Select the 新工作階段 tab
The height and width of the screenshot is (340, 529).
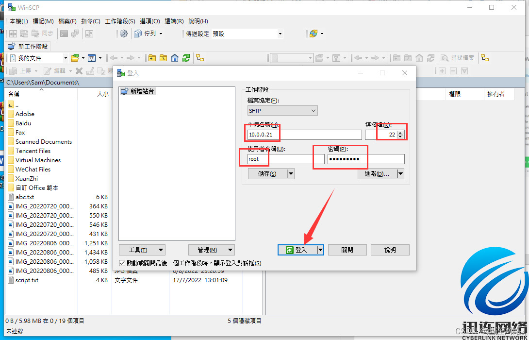(x=28, y=46)
